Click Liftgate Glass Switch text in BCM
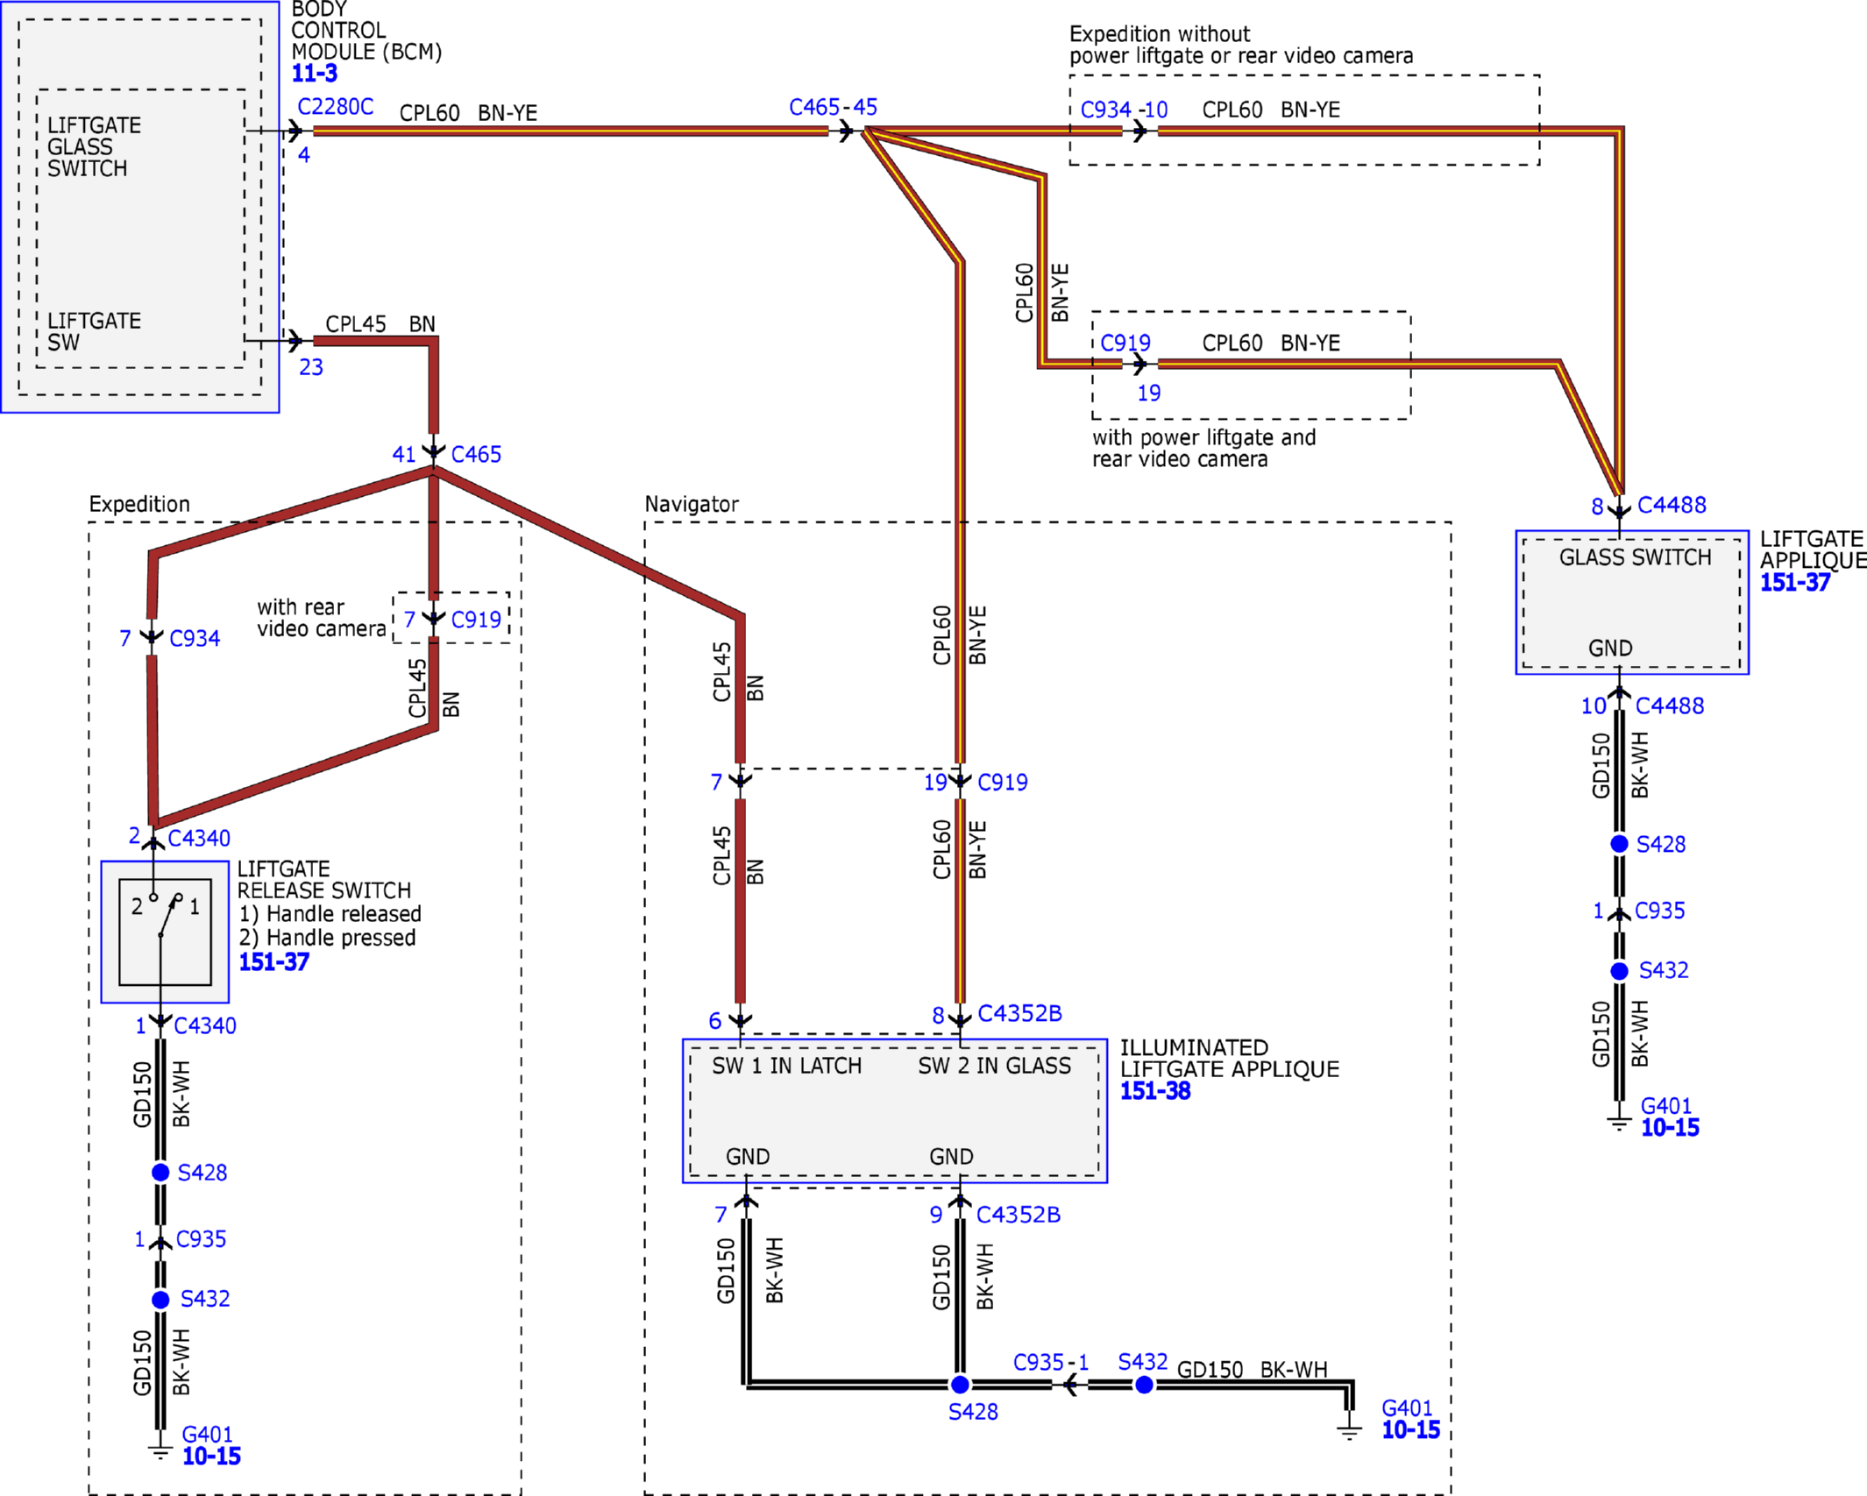This screenshot has height=1496, width=1867. click(x=94, y=147)
